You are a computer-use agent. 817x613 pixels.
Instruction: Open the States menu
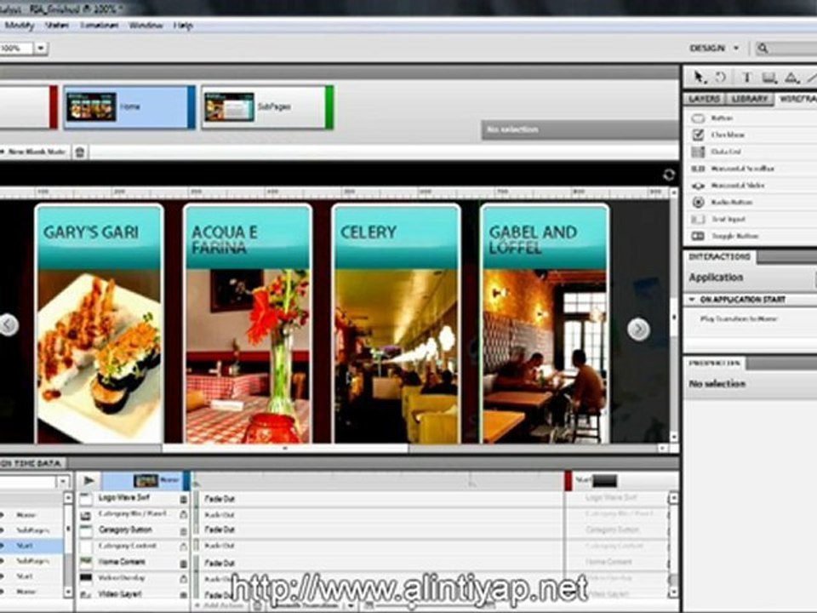(56, 25)
